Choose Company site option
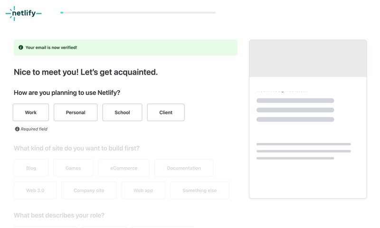This screenshot has height=228, width=380. point(89,190)
